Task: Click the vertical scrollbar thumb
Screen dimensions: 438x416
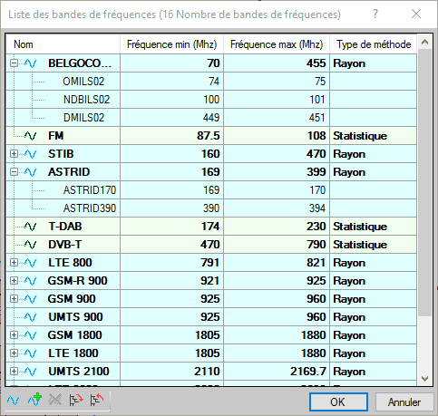Action: coord(424,182)
